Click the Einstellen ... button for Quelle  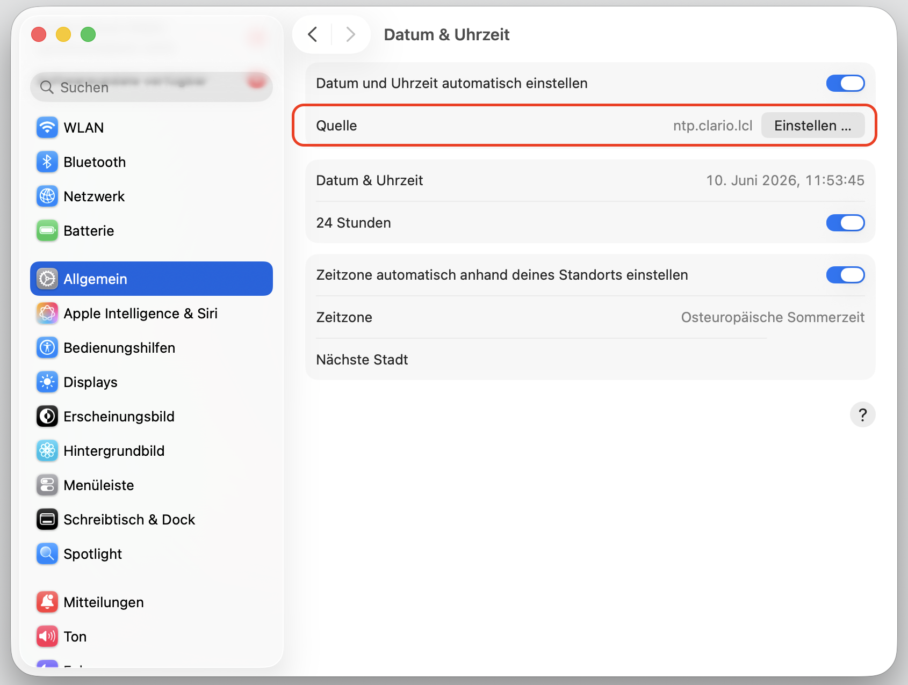pos(813,126)
